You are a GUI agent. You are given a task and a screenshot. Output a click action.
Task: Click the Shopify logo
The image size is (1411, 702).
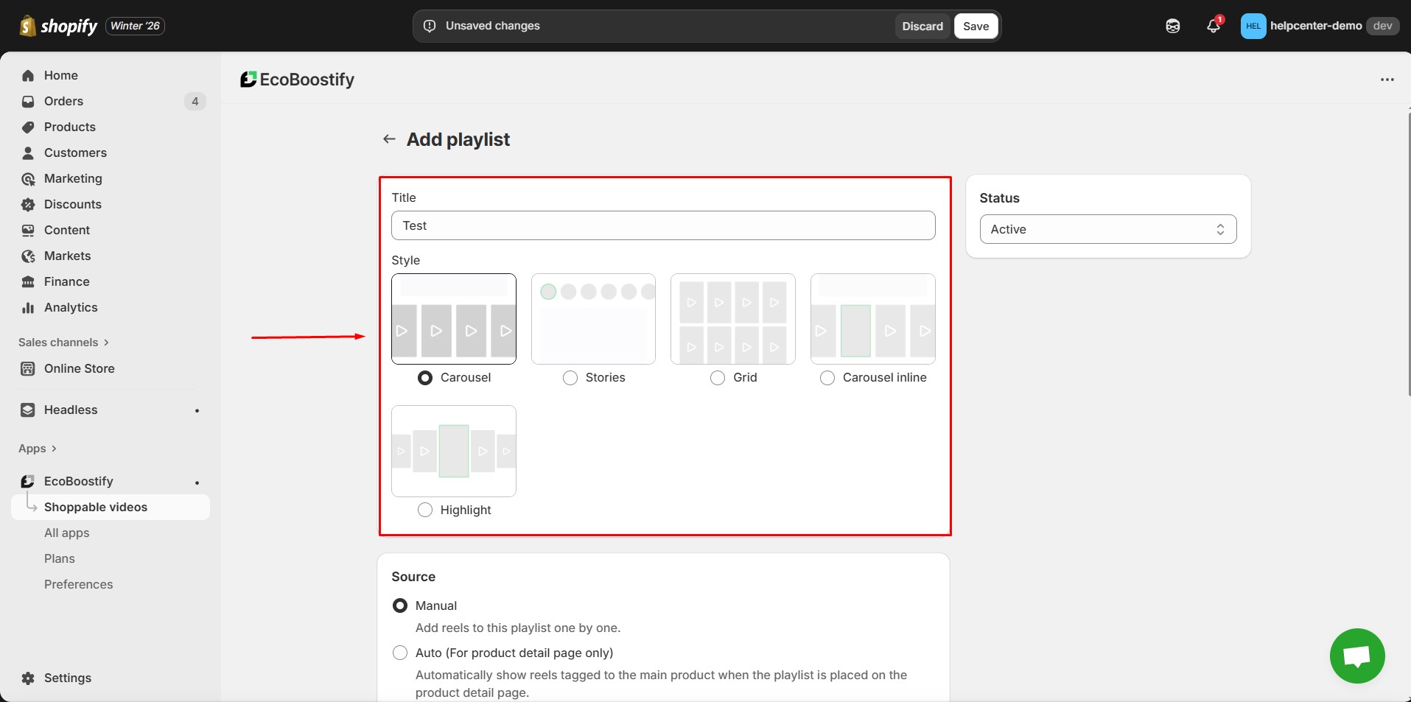pyautogui.click(x=59, y=26)
